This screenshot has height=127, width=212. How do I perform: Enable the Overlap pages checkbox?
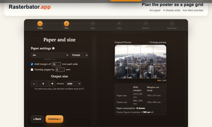[x=32, y=70]
